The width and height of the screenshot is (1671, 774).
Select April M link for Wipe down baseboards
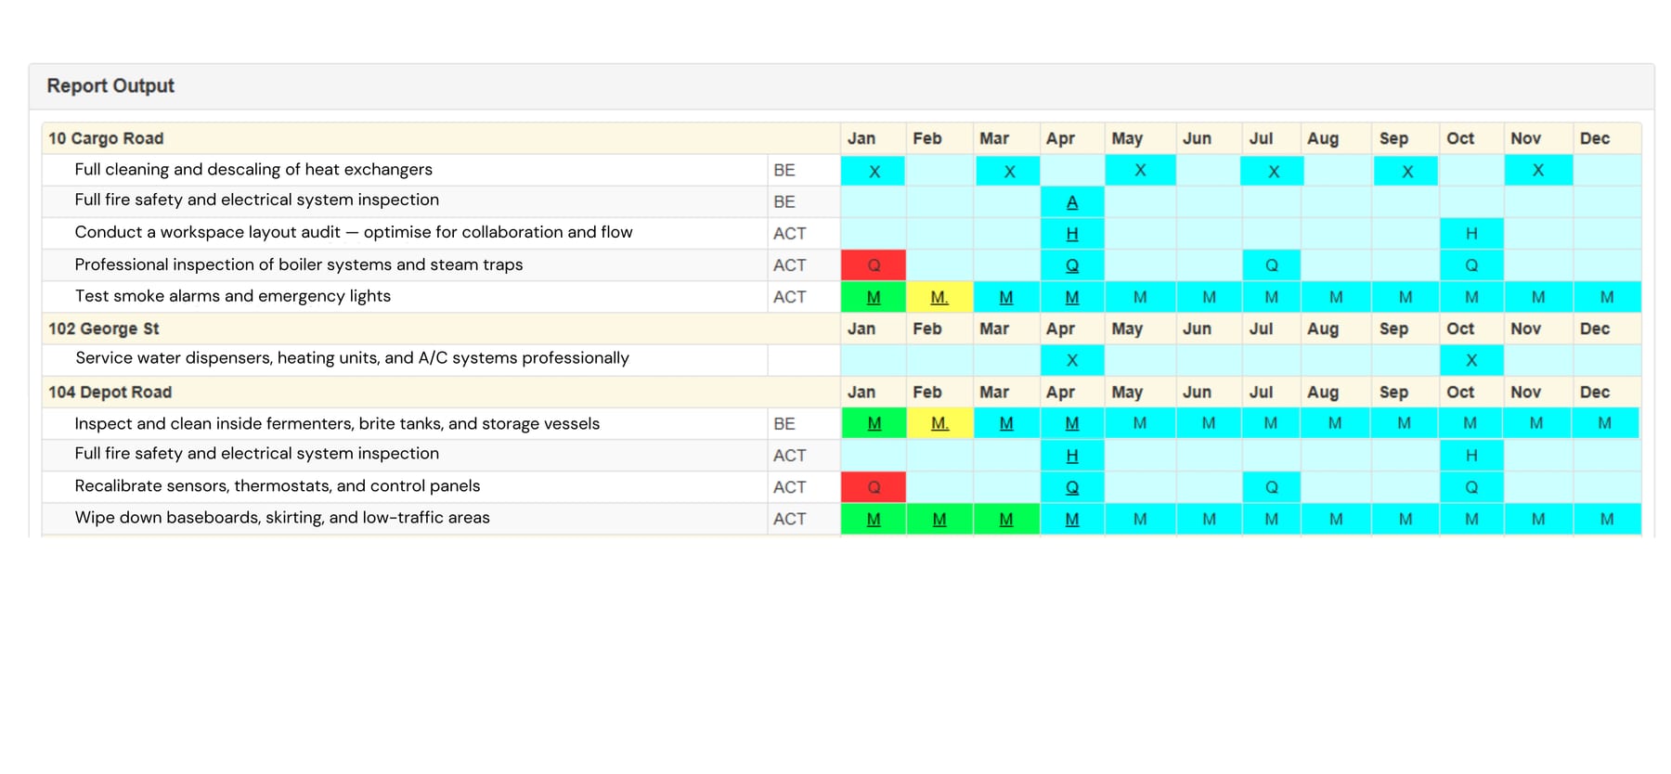pyautogui.click(x=1072, y=519)
